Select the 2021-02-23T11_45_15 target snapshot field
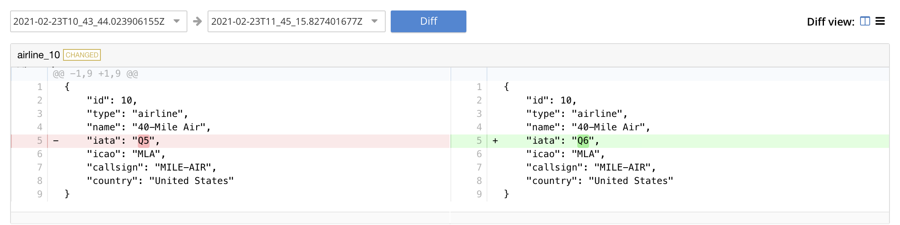The height and width of the screenshot is (225, 900). (287, 21)
